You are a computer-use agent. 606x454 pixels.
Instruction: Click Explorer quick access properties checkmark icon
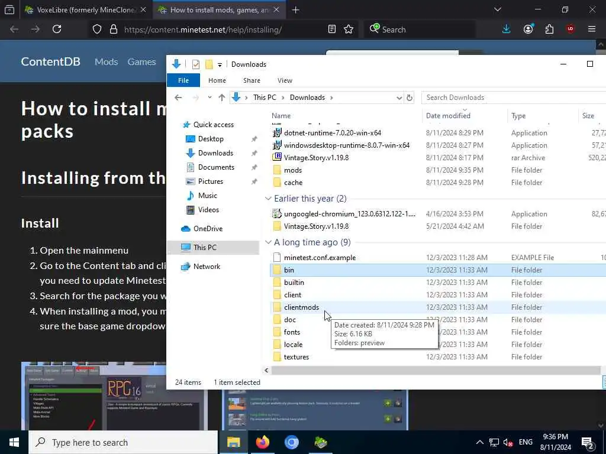(x=196, y=64)
